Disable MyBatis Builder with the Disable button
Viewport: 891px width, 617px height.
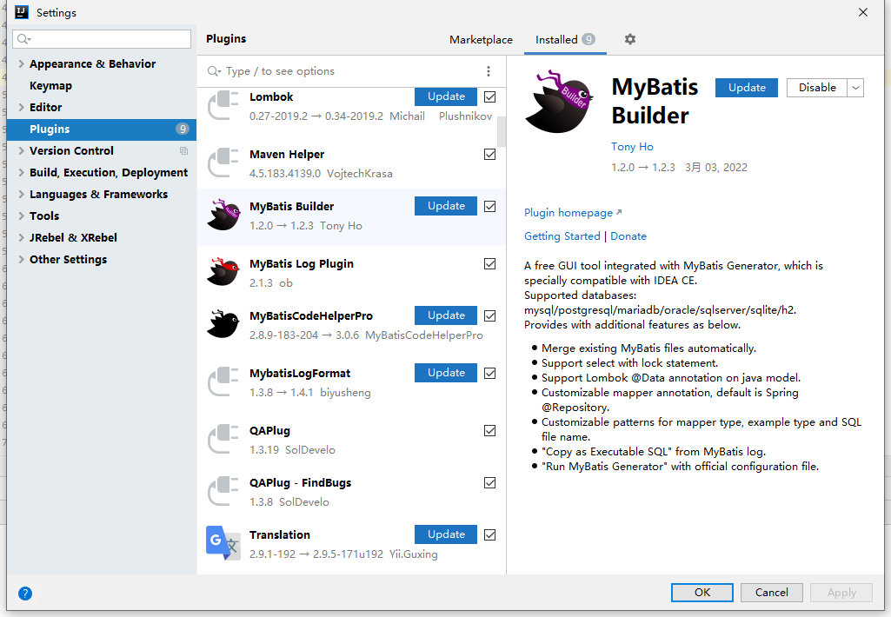(817, 88)
